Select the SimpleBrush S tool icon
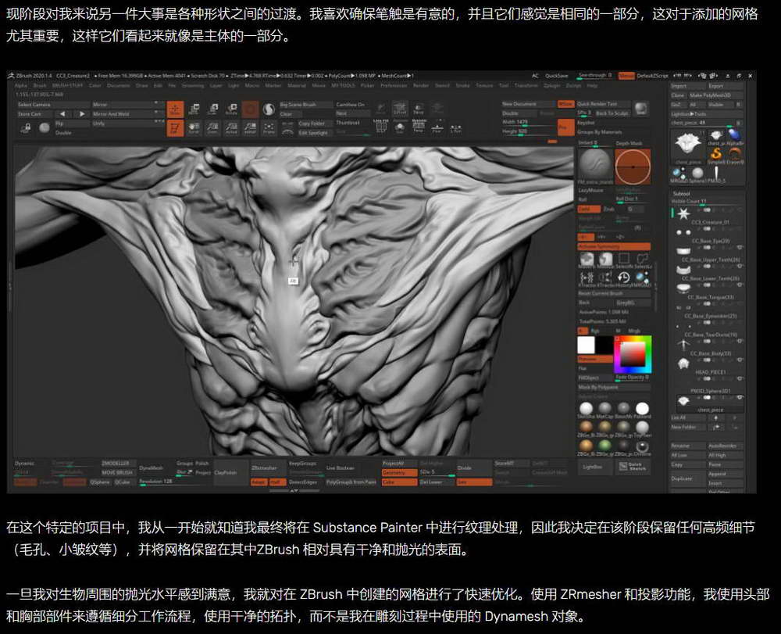This screenshot has width=781, height=634. point(716,155)
